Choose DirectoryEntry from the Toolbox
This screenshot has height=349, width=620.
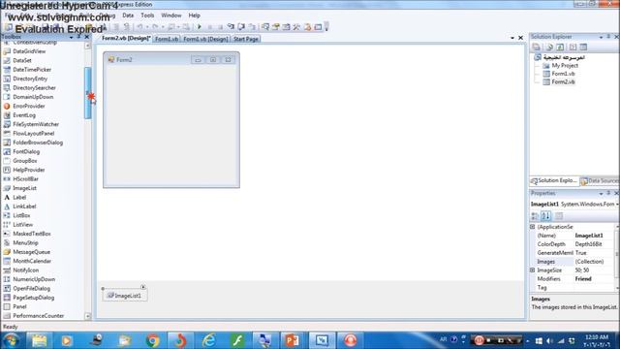click(30, 79)
